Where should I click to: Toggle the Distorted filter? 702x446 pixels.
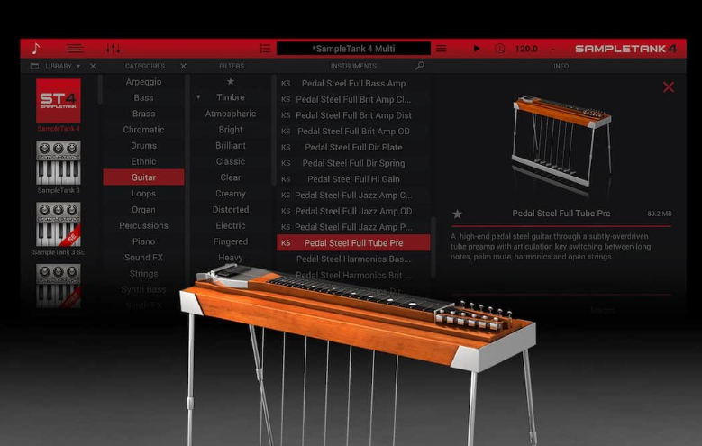tap(231, 210)
